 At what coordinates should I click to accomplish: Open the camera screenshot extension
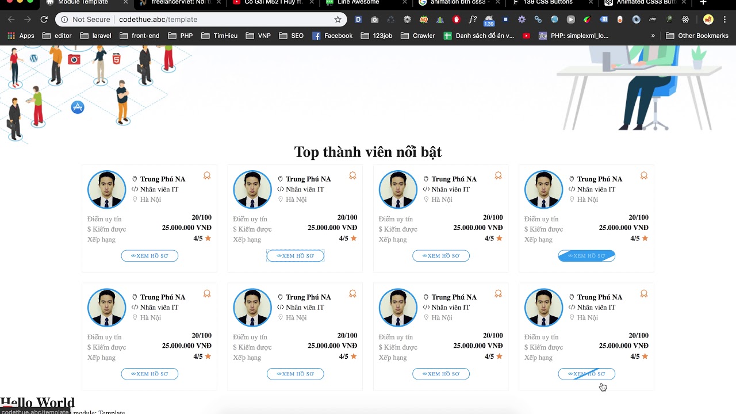(x=374, y=20)
